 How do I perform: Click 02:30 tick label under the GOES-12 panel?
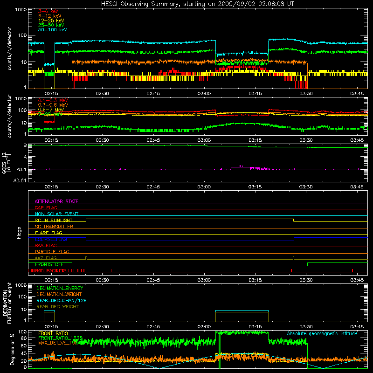tap(102, 187)
